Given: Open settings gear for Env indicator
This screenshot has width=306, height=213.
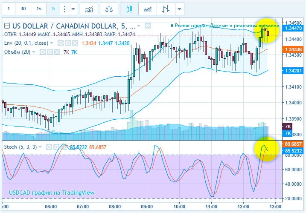Looking at the screenshot, I should click(x=67, y=43).
